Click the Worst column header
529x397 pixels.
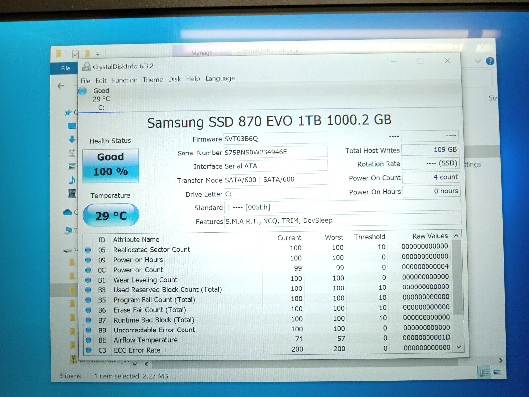(334, 237)
